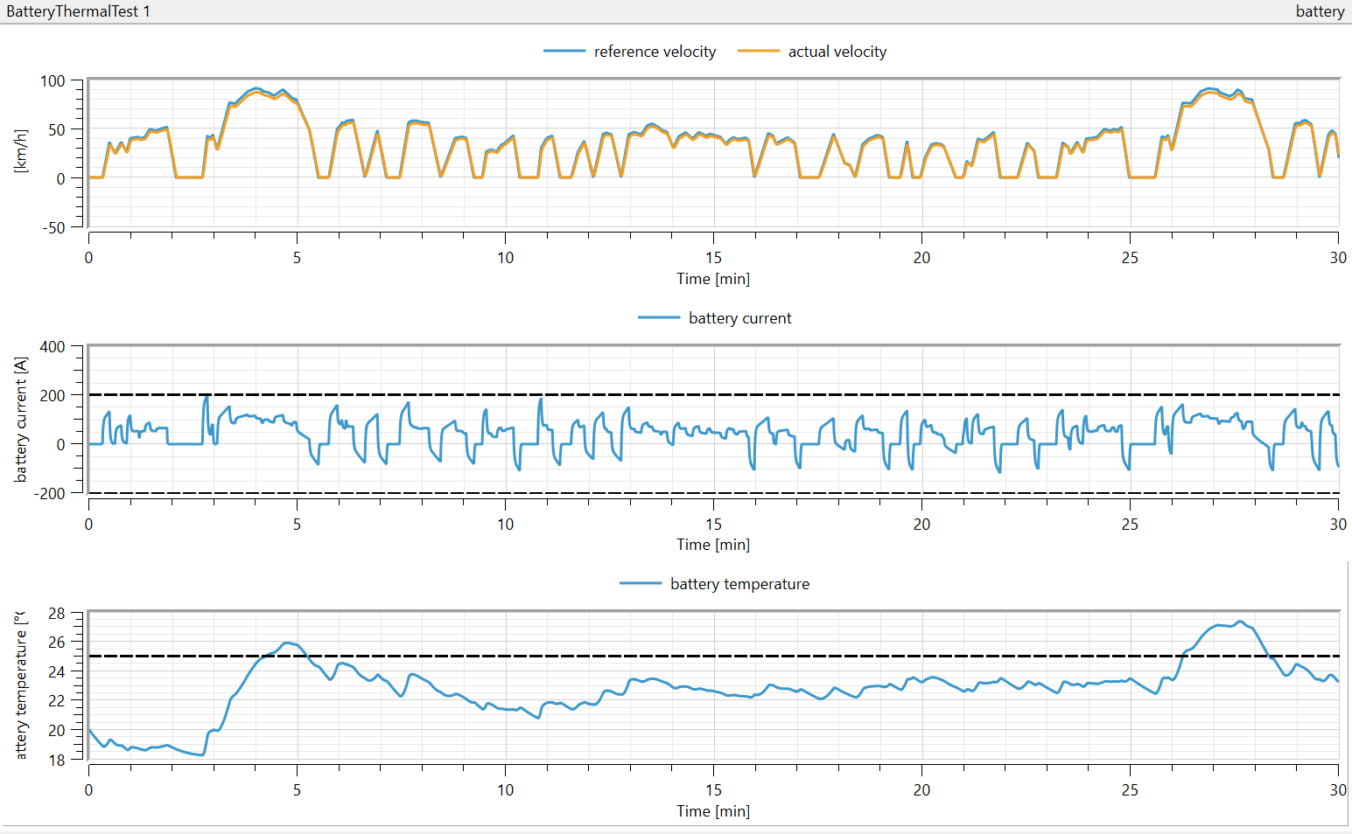
Task: Click the Time [min] label under current plot
Action: (713, 545)
